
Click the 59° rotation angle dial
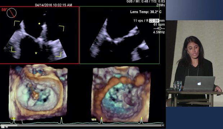[x=12, y=13]
